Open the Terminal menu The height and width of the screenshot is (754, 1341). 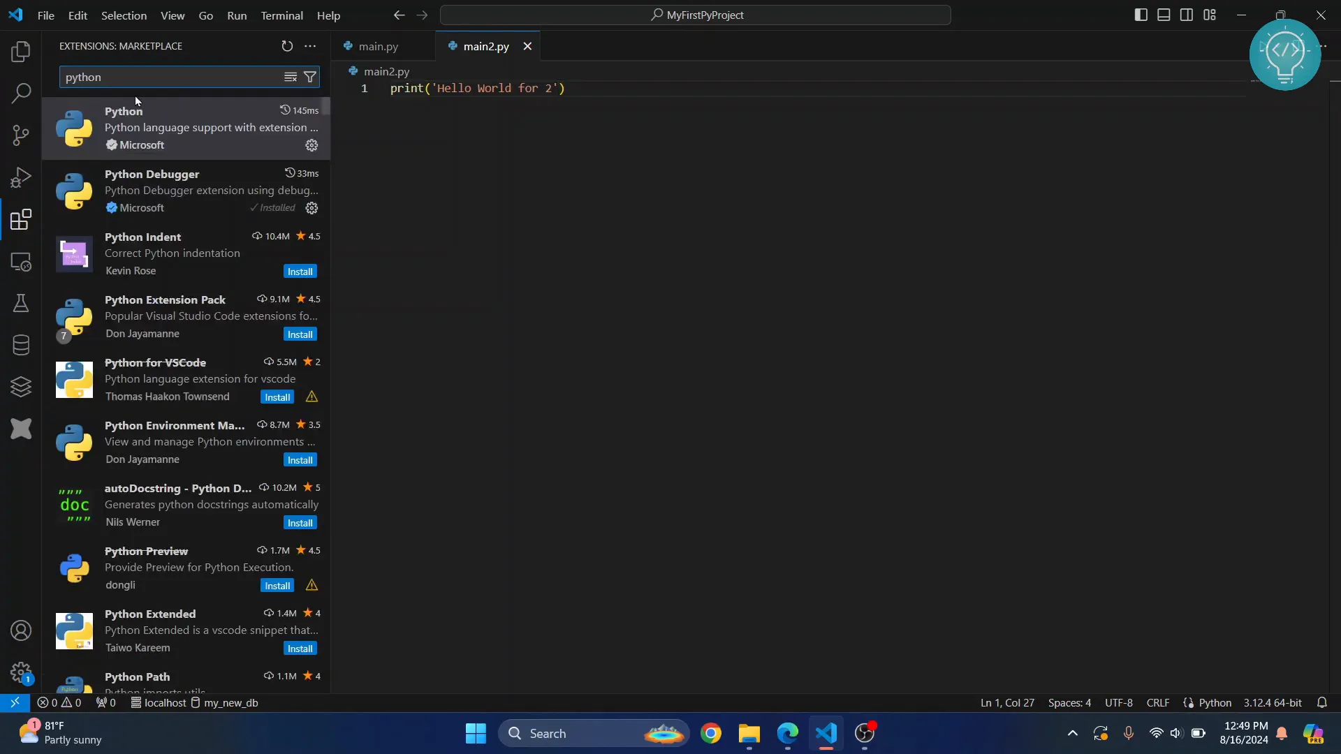[281, 15]
